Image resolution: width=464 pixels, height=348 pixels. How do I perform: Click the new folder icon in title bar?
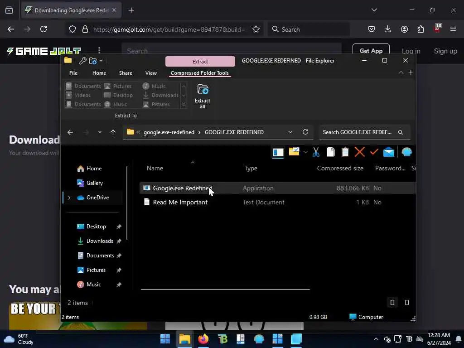tap(93, 61)
